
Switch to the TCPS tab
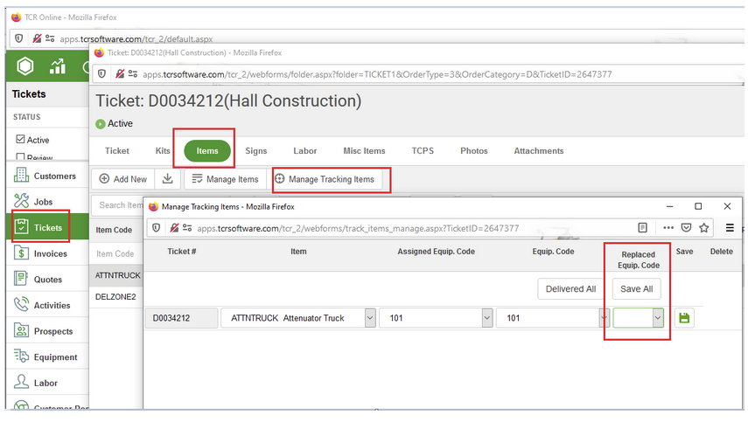coord(423,150)
